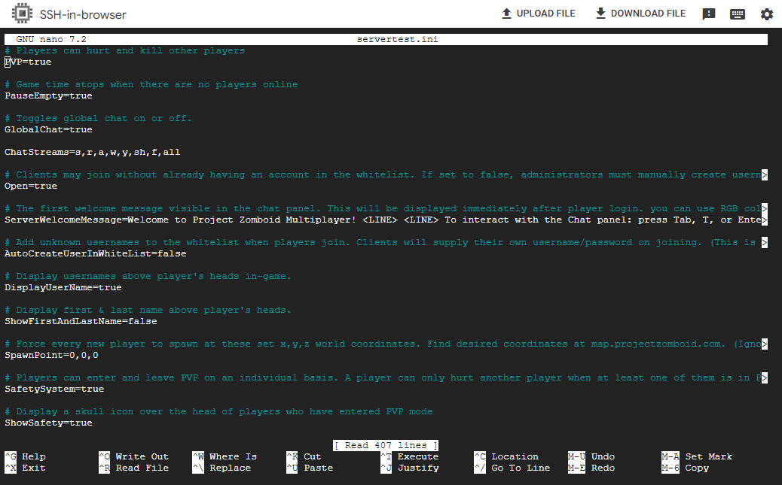Click the ^W Where Is shortcut
Screen dimensions: 782x485
[225, 456]
